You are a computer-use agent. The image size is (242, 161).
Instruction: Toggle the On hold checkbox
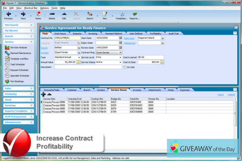coord(125,67)
